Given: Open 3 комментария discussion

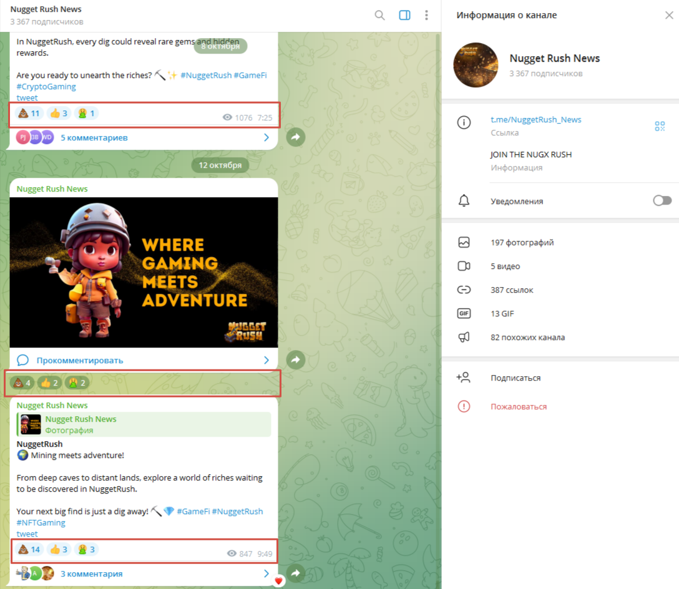Looking at the screenshot, I should click(91, 574).
